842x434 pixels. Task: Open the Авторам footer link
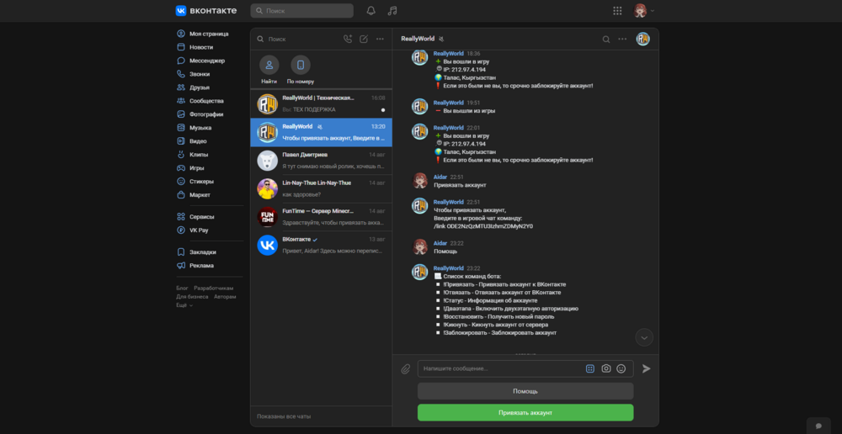[x=225, y=297]
